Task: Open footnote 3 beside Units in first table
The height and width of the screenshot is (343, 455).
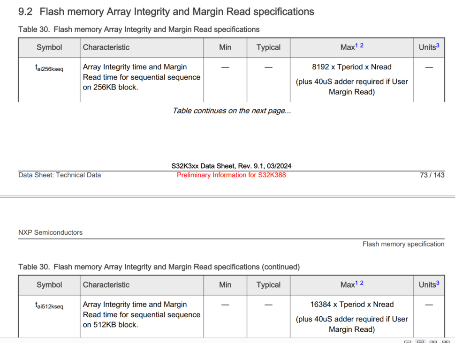Action: tap(438, 45)
